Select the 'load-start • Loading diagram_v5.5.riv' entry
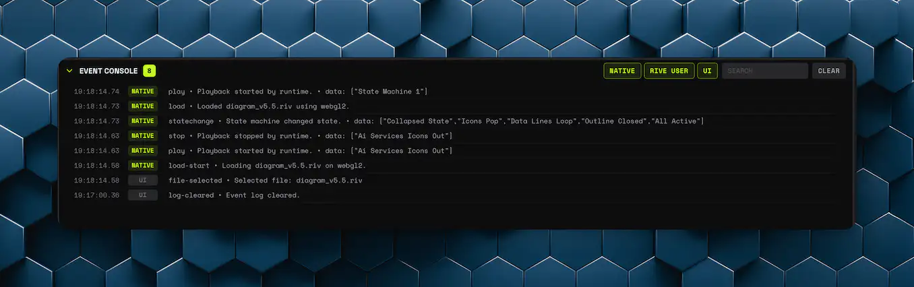 coord(456,166)
